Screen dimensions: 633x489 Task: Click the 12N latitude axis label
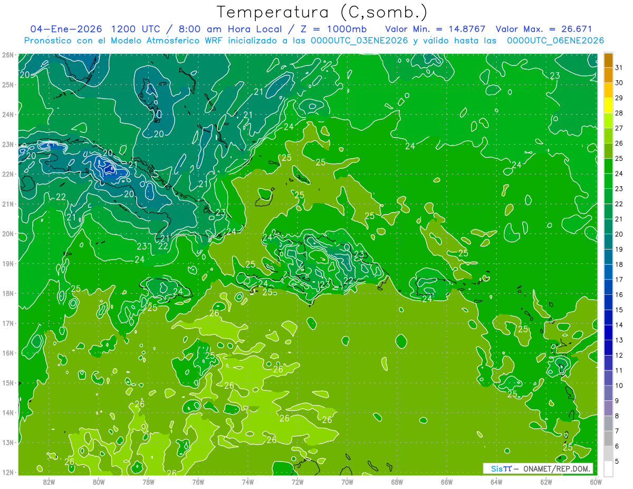pos(7,472)
